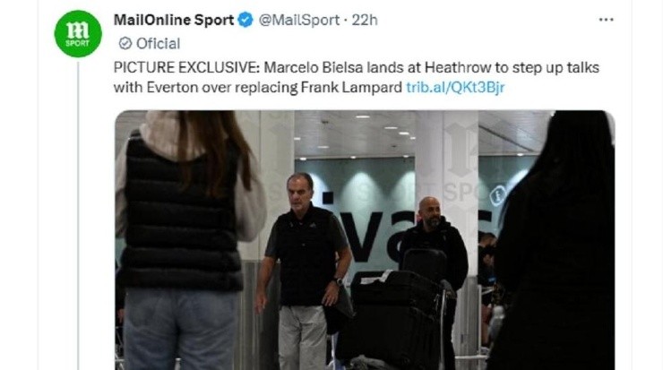Open the @MailSport handle

tap(299, 20)
